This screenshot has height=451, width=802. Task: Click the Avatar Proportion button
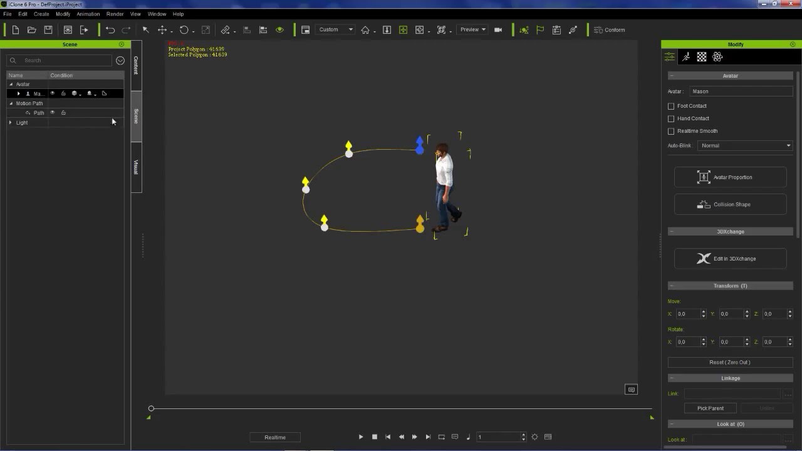tap(730, 177)
